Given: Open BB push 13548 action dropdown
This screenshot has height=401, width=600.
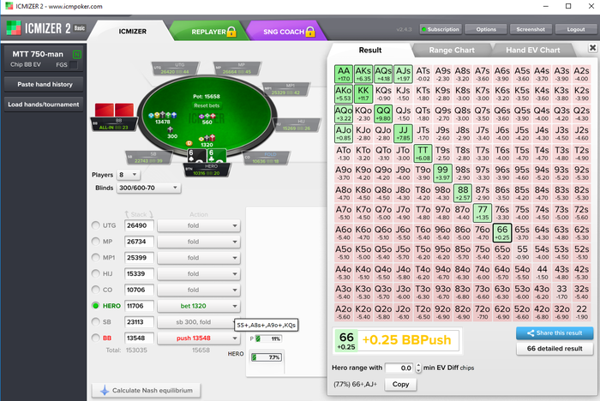Looking at the screenshot, I should [199, 338].
